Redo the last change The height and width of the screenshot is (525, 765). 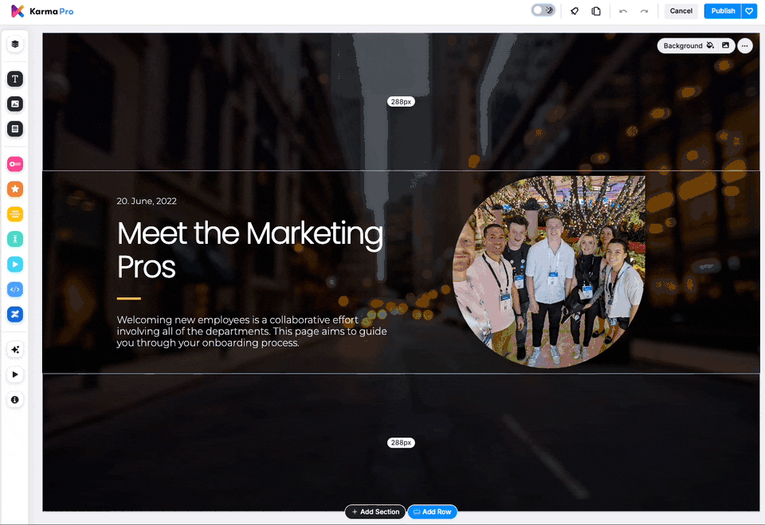coord(645,11)
